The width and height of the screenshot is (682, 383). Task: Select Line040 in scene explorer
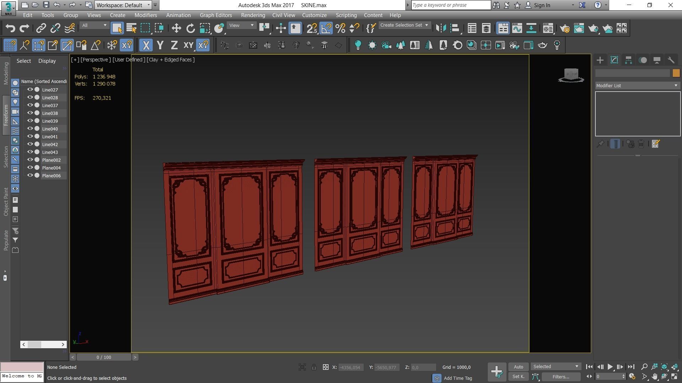pos(50,129)
